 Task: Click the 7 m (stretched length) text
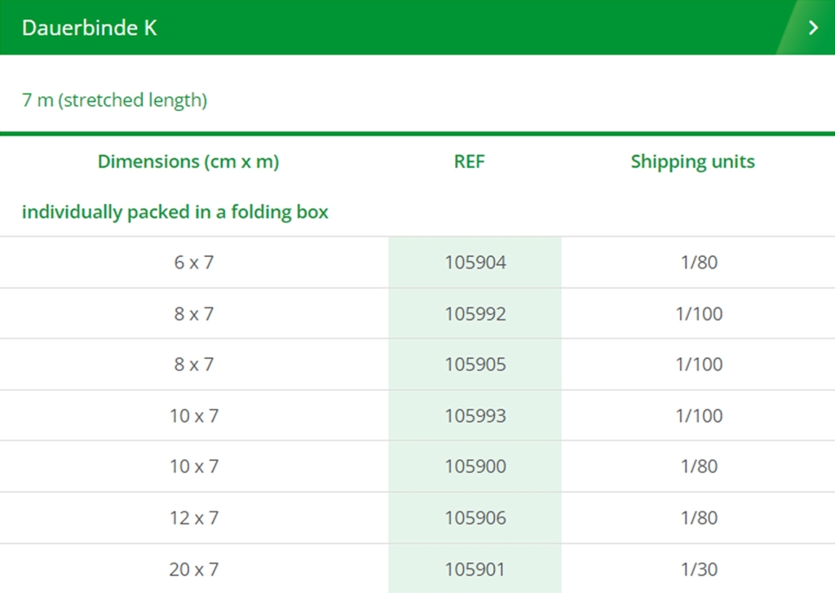coord(114,100)
